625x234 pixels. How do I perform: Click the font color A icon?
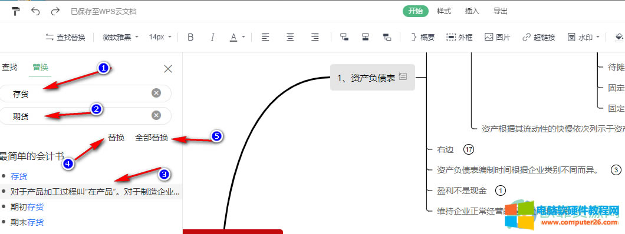pyautogui.click(x=233, y=38)
